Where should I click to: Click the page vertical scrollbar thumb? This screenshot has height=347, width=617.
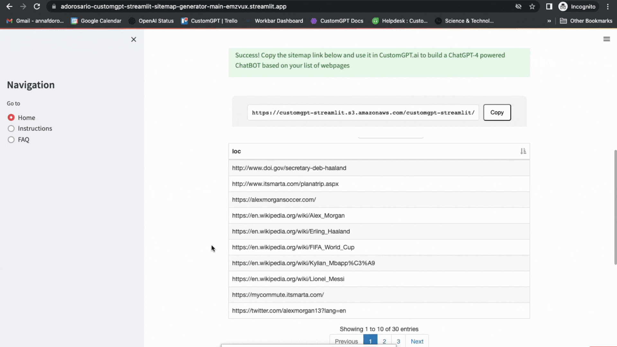tap(615, 207)
